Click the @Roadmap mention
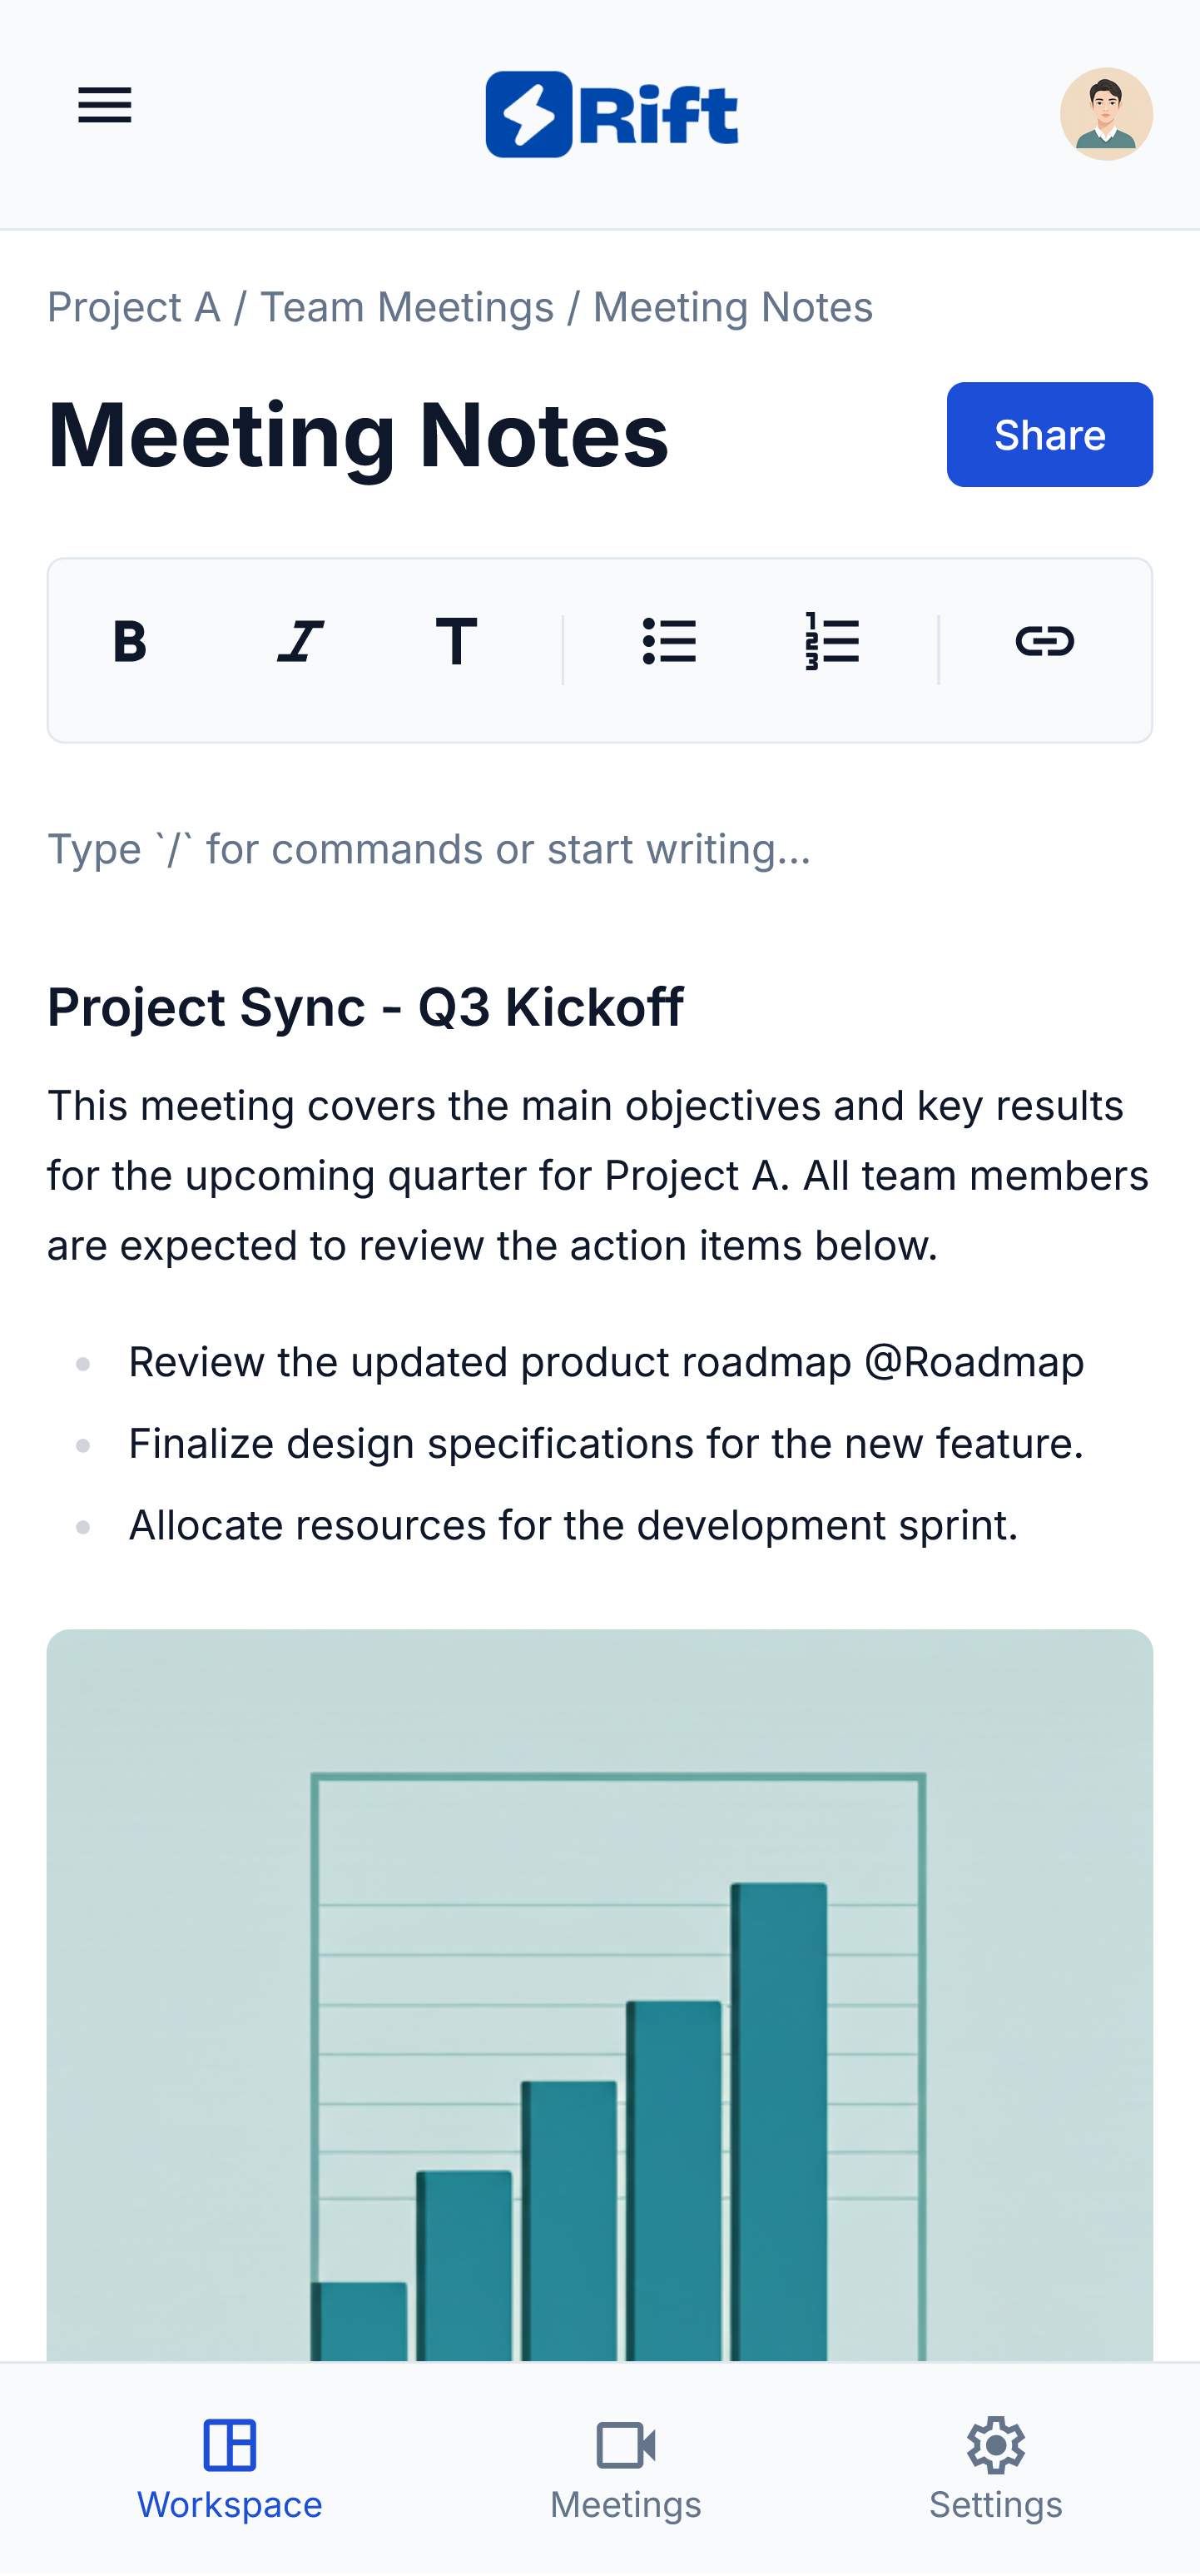The height and width of the screenshot is (2576, 1200). (x=974, y=1362)
